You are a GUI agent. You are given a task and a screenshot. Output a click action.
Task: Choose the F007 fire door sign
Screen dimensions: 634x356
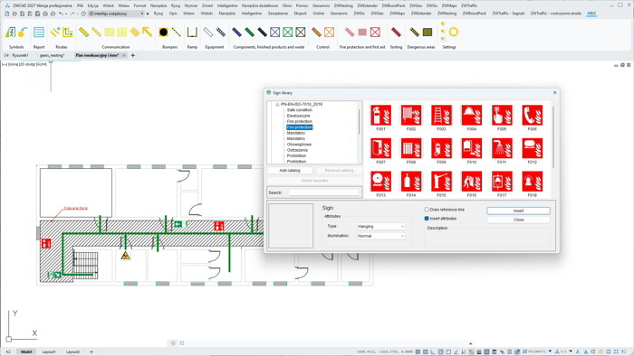click(380, 148)
